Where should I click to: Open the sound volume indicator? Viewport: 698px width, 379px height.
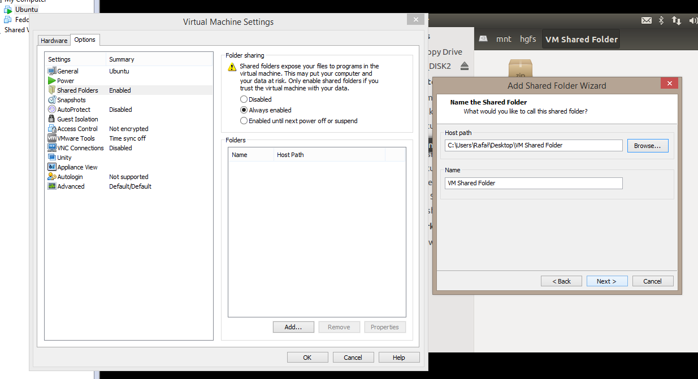pyautogui.click(x=693, y=21)
